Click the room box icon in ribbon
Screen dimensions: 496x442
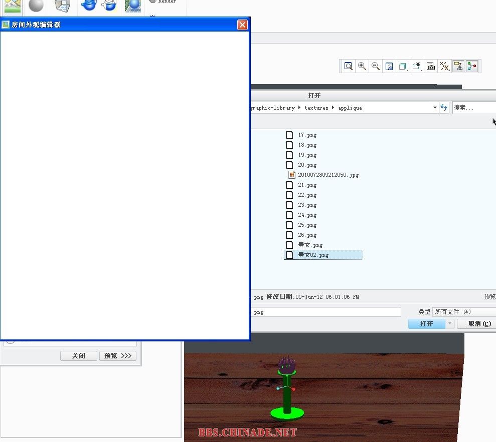coord(62,6)
